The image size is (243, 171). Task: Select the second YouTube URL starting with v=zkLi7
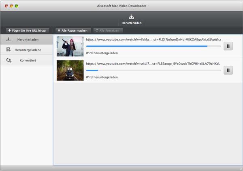[x=153, y=64]
